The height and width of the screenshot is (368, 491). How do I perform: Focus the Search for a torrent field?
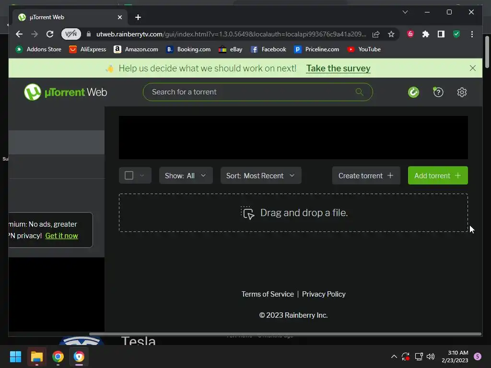click(x=257, y=92)
